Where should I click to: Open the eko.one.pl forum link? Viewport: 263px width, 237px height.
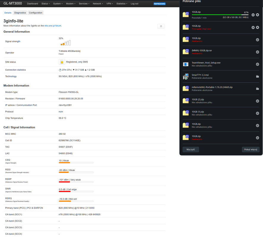coord(53,26)
